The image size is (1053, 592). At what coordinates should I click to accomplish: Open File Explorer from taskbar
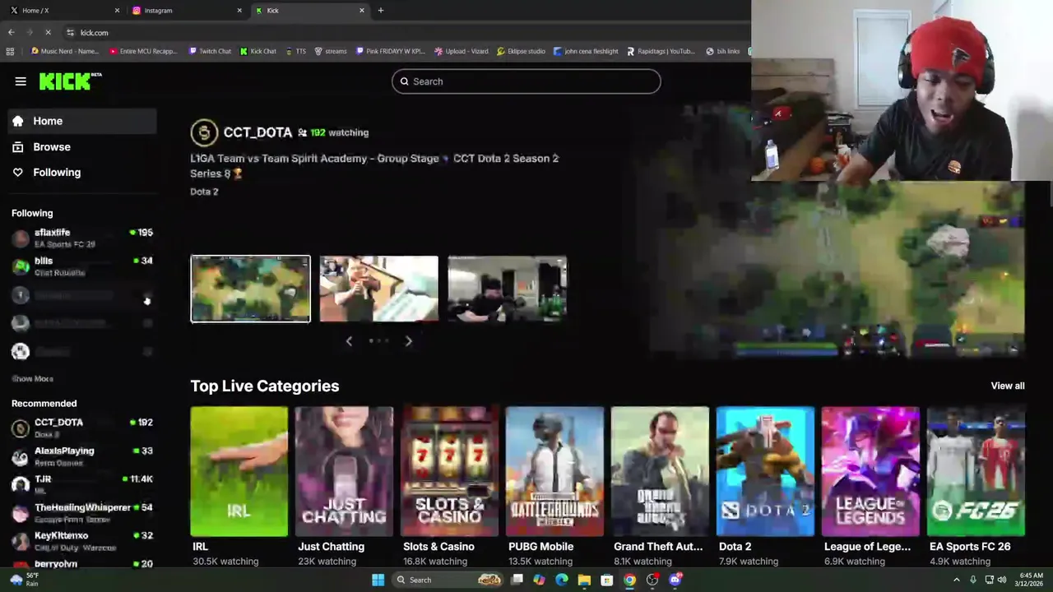point(584,580)
